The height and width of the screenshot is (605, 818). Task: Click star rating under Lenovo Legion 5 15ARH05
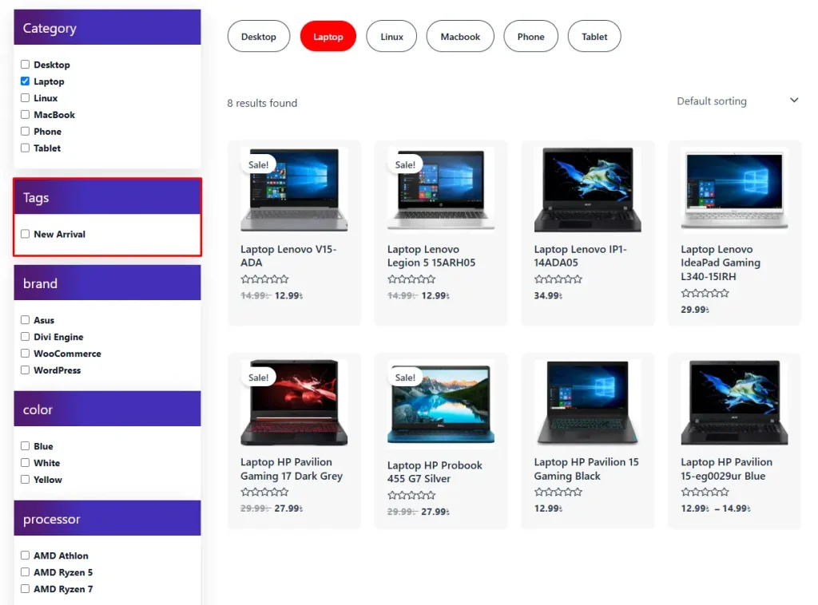point(411,279)
